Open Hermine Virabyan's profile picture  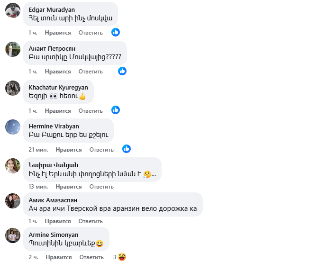[x=13, y=127]
